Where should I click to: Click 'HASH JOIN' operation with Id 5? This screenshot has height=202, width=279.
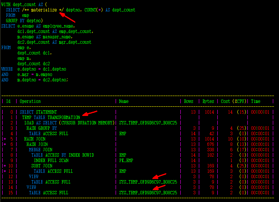click(35, 139)
